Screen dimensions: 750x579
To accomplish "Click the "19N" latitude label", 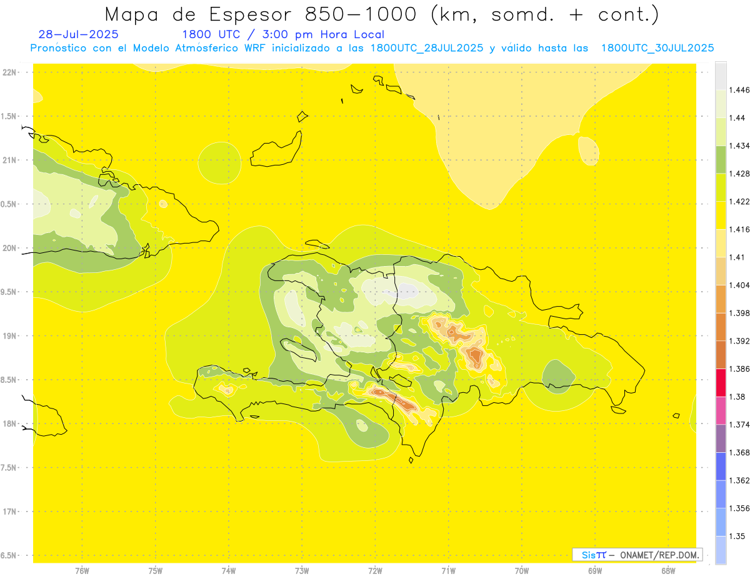I will pyautogui.click(x=9, y=336).
